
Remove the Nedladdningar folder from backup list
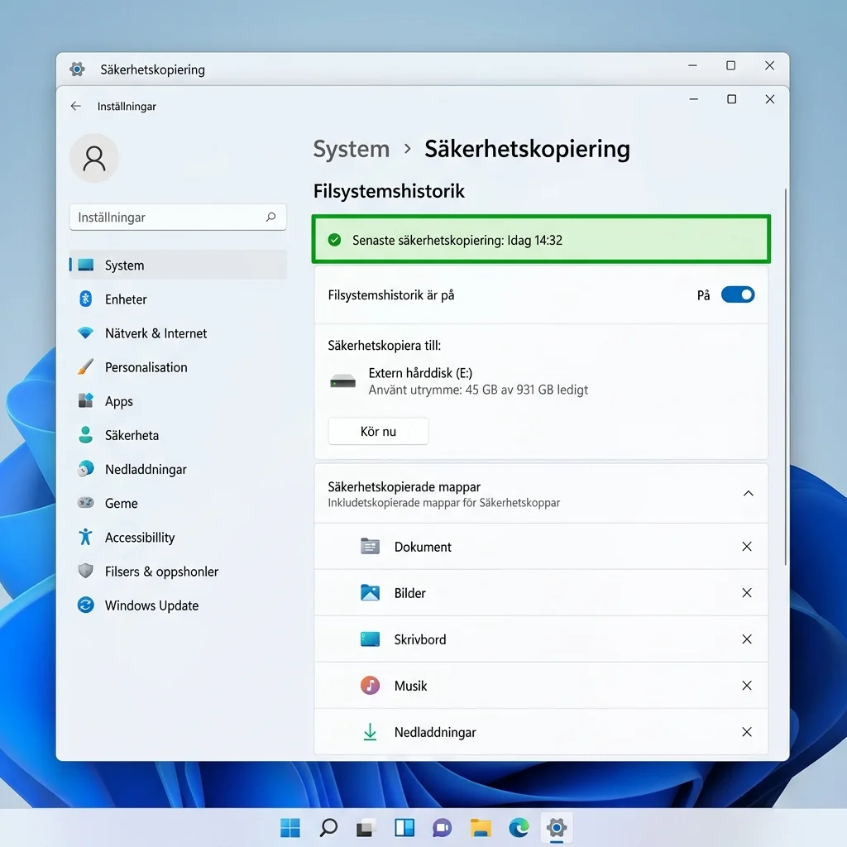click(x=747, y=732)
